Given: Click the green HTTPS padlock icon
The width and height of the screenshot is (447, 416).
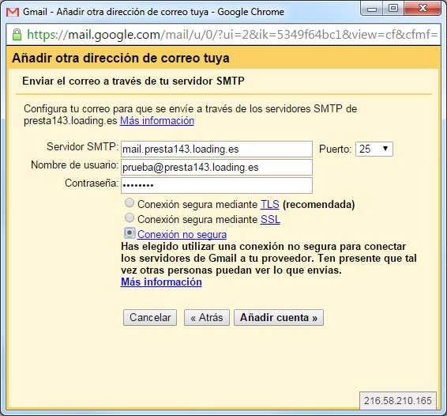Looking at the screenshot, I should coord(17,35).
